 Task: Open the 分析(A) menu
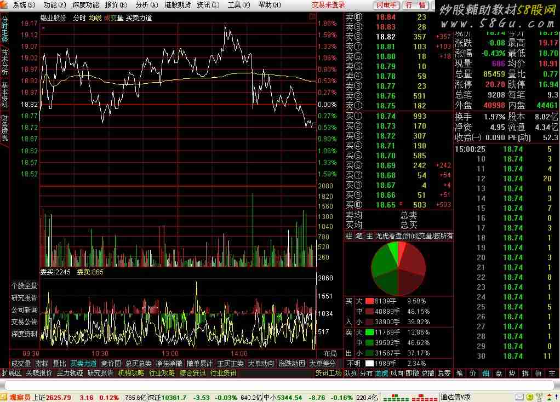point(147,4)
